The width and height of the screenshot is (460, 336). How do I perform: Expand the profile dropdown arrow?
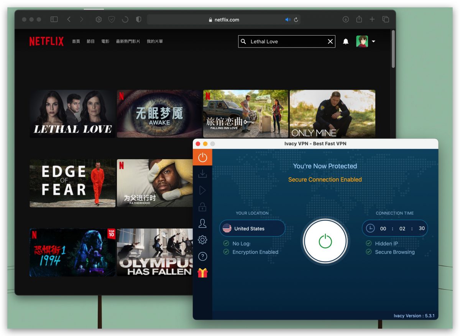(373, 41)
